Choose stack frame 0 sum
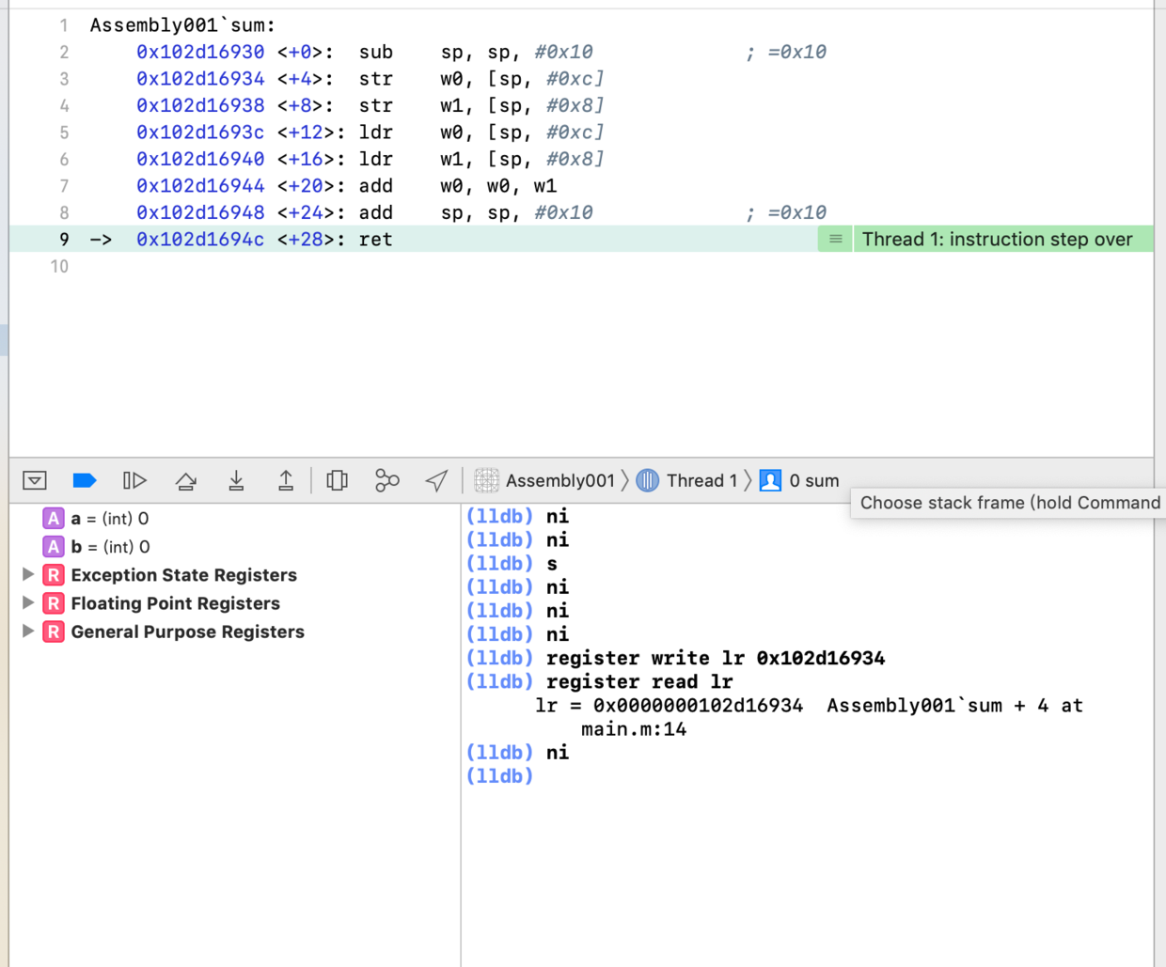1166x967 pixels. click(x=799, y=480)
